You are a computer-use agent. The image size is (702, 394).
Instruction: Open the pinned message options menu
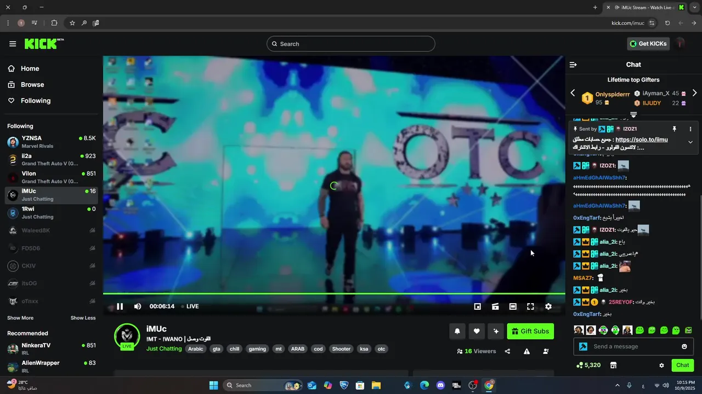tap(690, 129)
